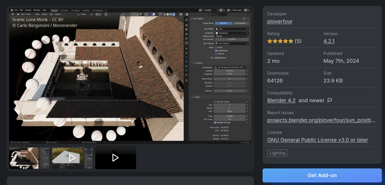Clear the Analemma collection field with its X
Viewport: 385px width, 185px height.
tap(247, 33)
